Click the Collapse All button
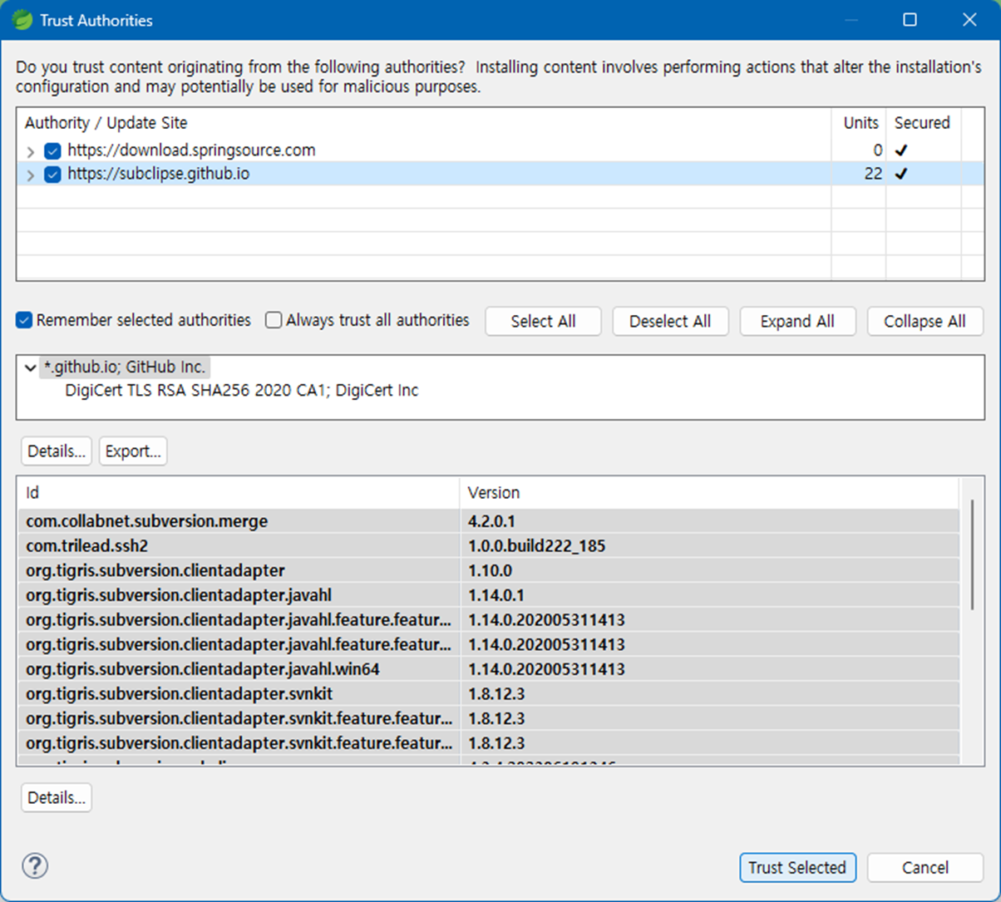Screen dimensions: 1001x902 pyautogui.click(x=925, y=321)
